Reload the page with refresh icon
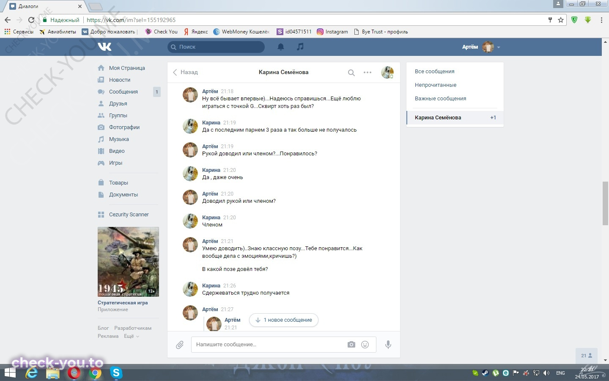Screen dimensions: 609x381 click(31, 20)
